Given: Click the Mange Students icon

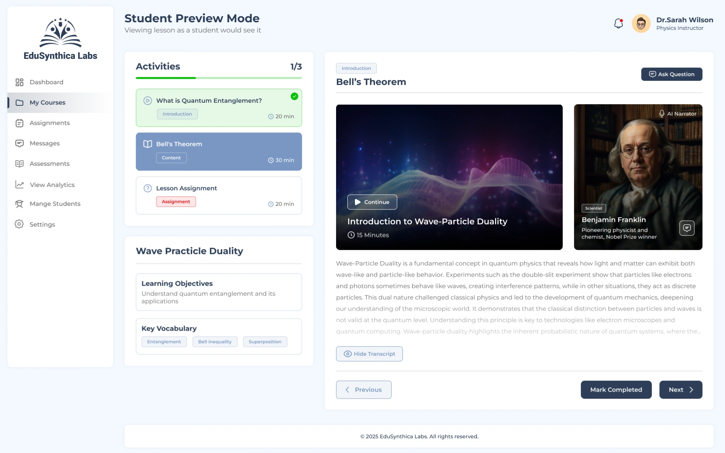Looking at the screenshot, I should 19,204.
